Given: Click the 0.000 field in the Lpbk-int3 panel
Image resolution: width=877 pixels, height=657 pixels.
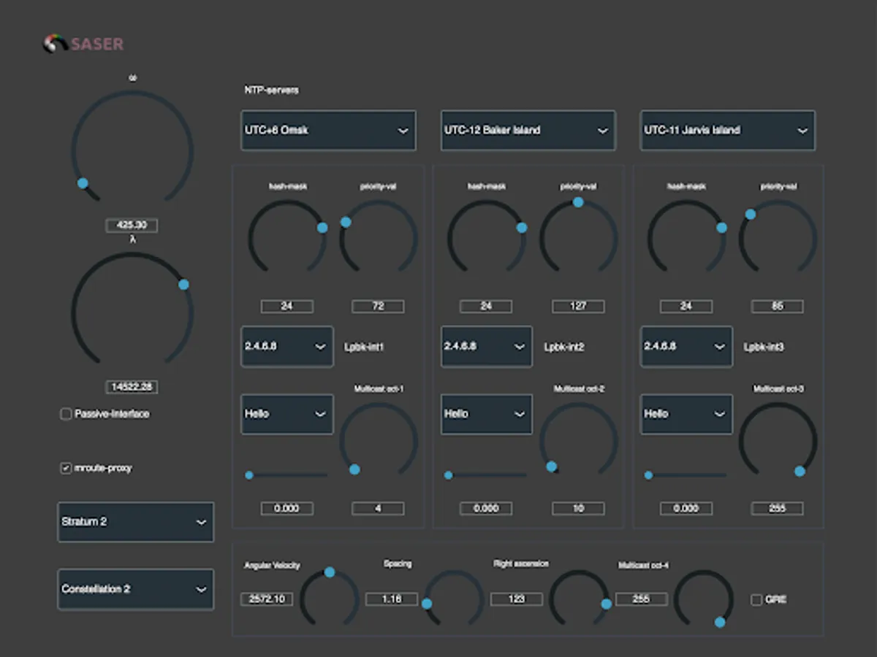Looking at the screenshot, I should click(x=686, y=509).
